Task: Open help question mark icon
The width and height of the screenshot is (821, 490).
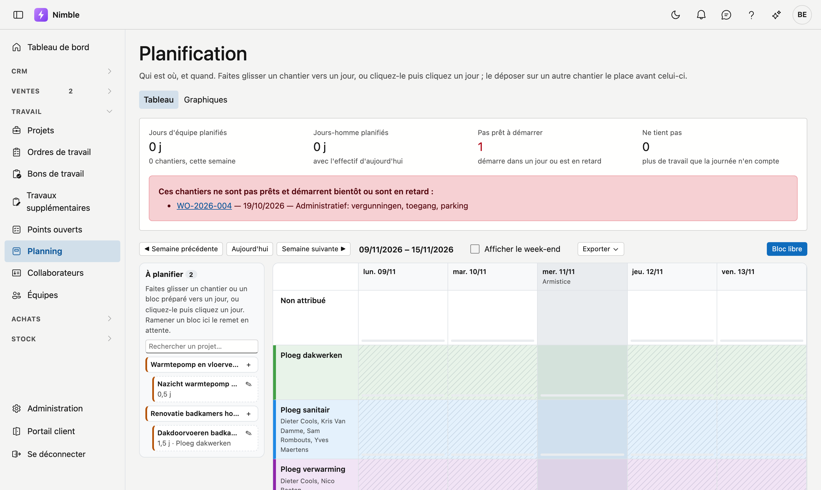Action: [751, 15]
